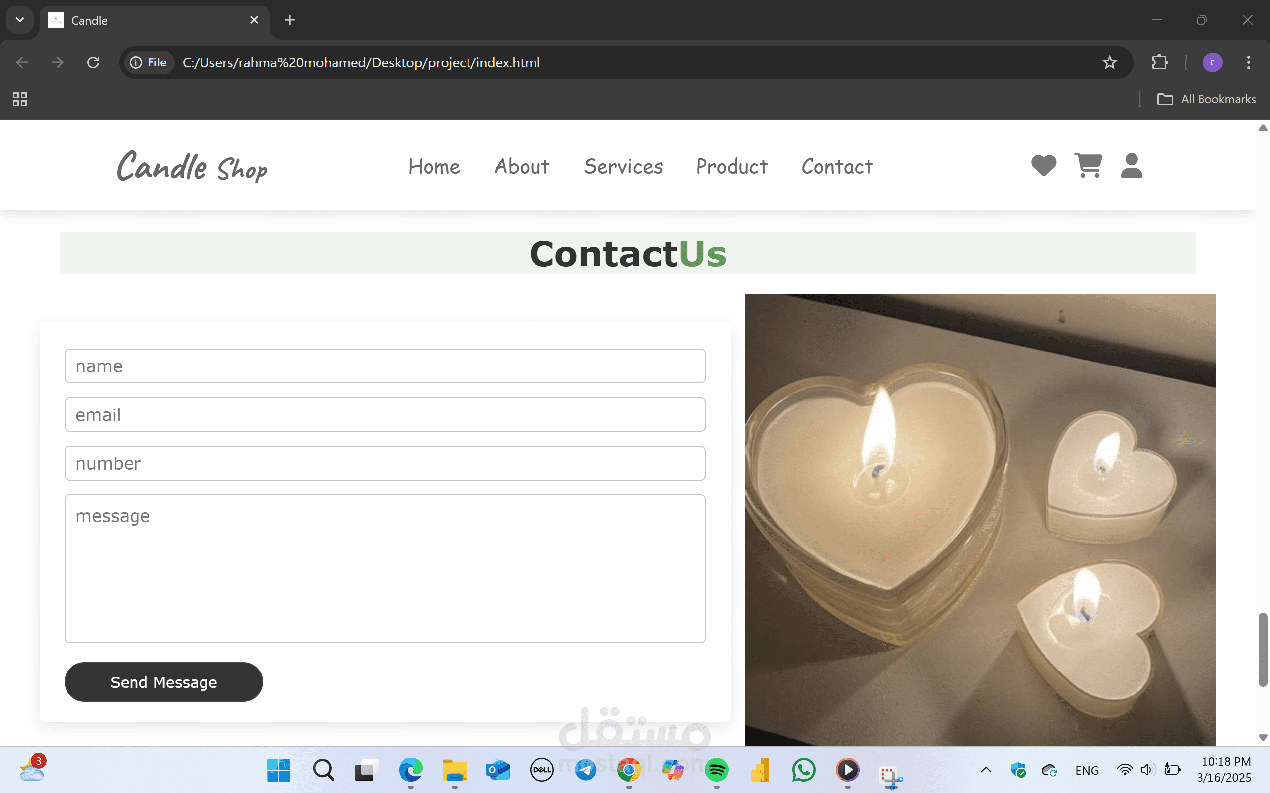The width and height of the screenshot is (1270, 793).
Task: Click inside the message text area
Action: click(385, 568)
